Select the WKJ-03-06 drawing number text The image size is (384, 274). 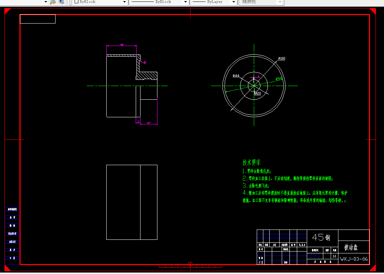point(354,259)
